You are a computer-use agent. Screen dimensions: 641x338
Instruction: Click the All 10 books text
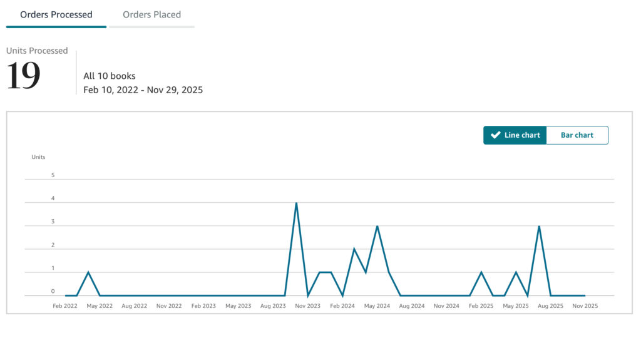[x=110, y=76]
